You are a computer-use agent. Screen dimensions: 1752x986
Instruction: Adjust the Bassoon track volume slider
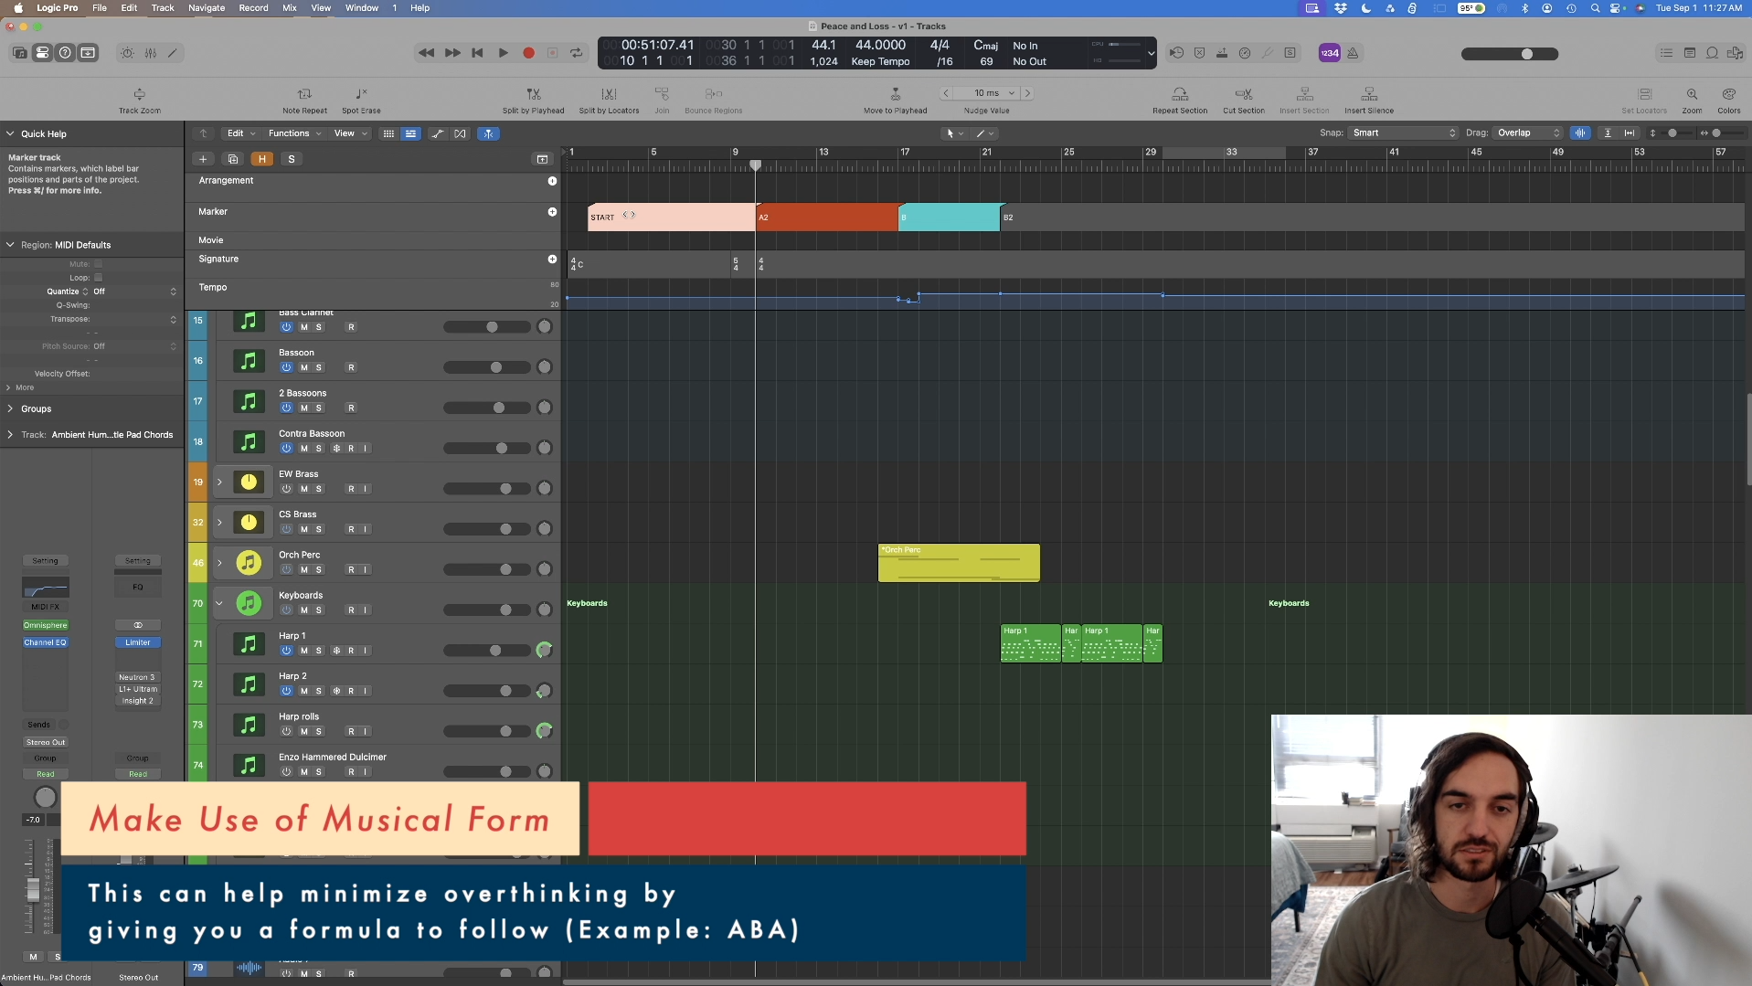coord(496,367)
